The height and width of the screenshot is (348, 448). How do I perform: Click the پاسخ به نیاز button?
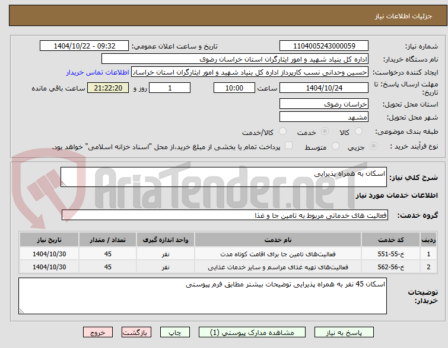pyautogui.click(x=344, y=333)
